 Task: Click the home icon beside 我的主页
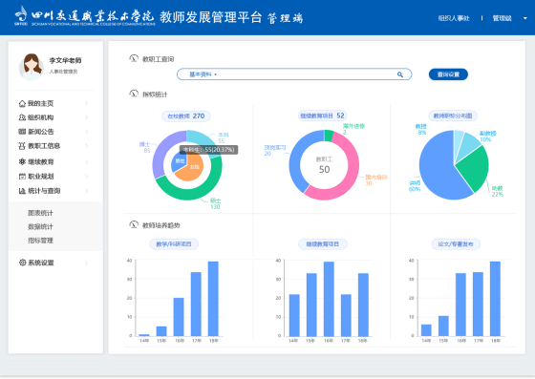tap(22, 103)
